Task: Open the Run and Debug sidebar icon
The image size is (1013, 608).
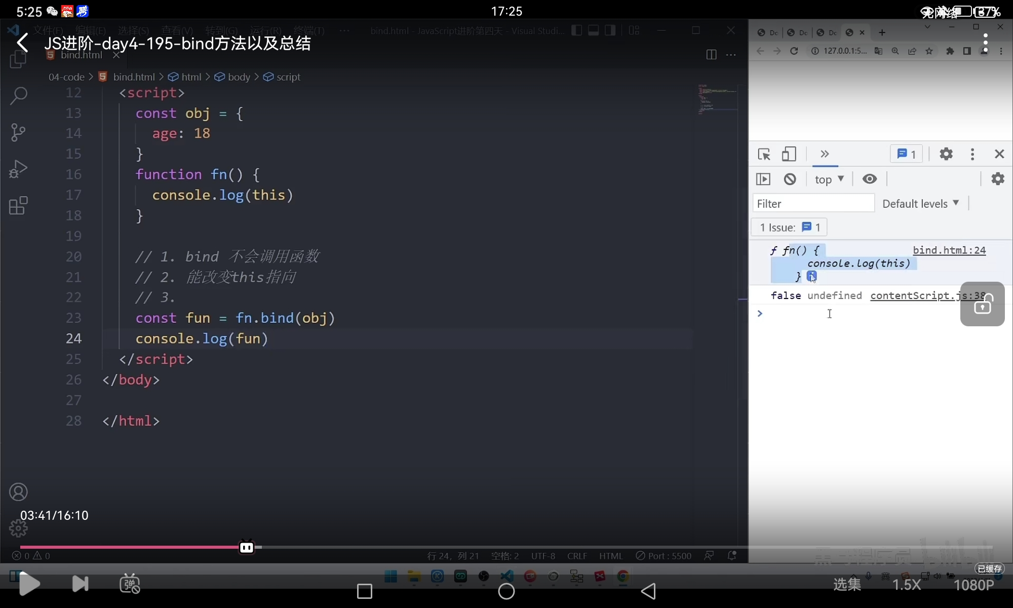Action: 18,169
